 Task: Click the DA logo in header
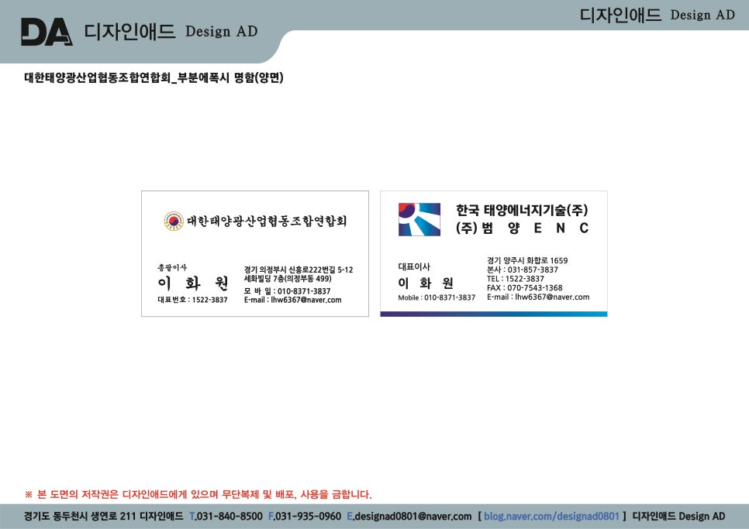click(x=47, y=32)
